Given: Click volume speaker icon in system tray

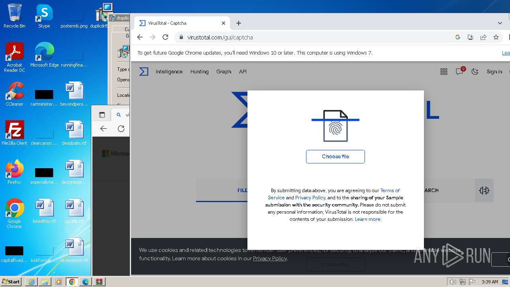Looking at the screenshot, I should coord(453,282).
